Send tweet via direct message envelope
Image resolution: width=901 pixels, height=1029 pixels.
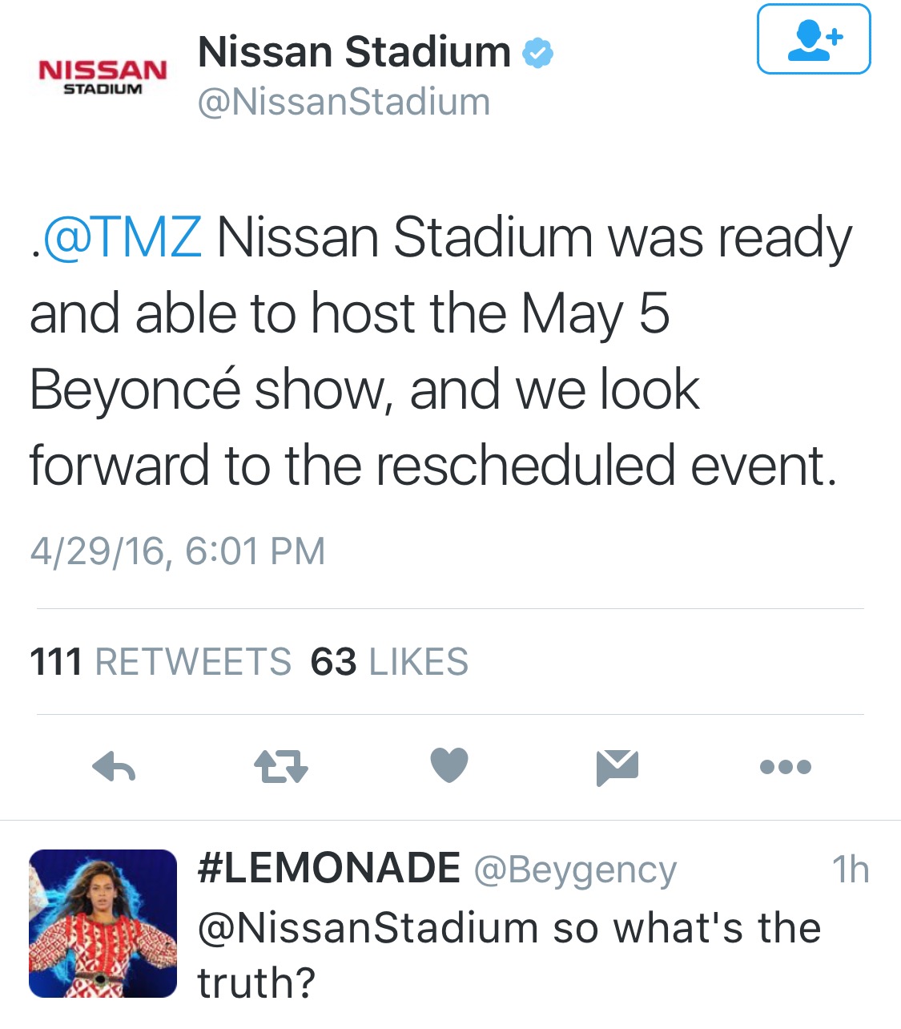617,767
